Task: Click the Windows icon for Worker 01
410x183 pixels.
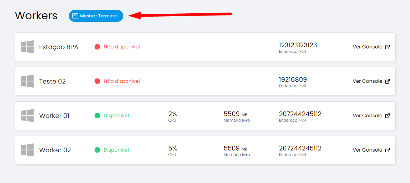Action: click(x=27, y=115)
